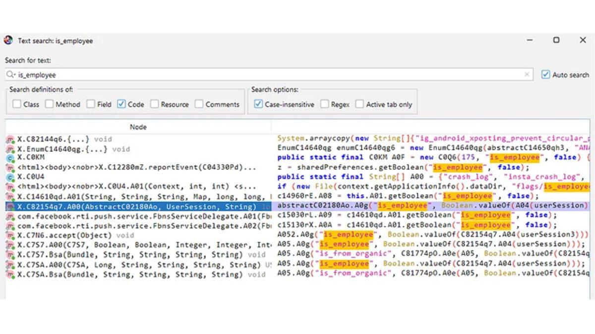Enable the Class search definition checkbox
This screenshot has height=334, width=595.
tap(17, 104)
